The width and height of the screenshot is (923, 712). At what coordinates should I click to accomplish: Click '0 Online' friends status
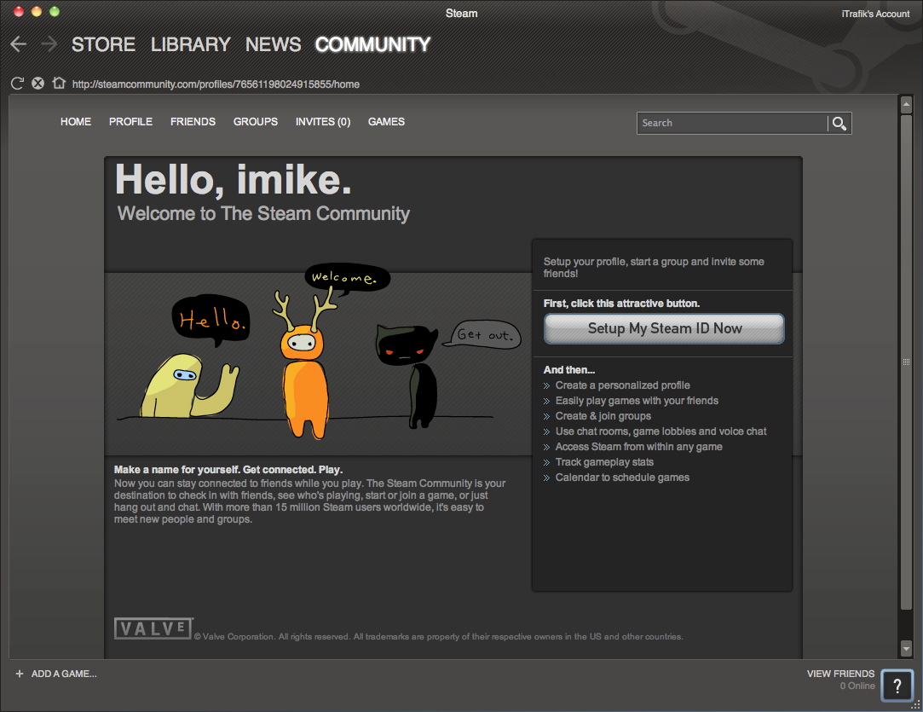coord(857,686)
